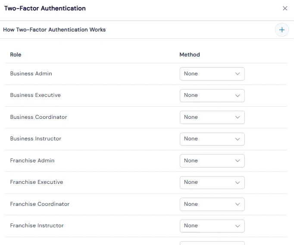
Task: Open Method dropdown for Franchise Executive
Action: click(212, 183)
